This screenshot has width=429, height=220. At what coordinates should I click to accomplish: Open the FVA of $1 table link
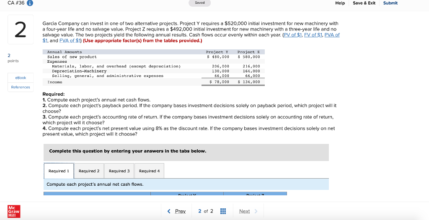pos(70,41)
